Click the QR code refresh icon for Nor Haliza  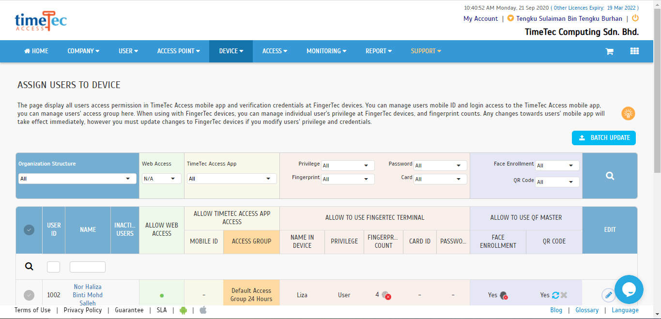tap(555, 295)
